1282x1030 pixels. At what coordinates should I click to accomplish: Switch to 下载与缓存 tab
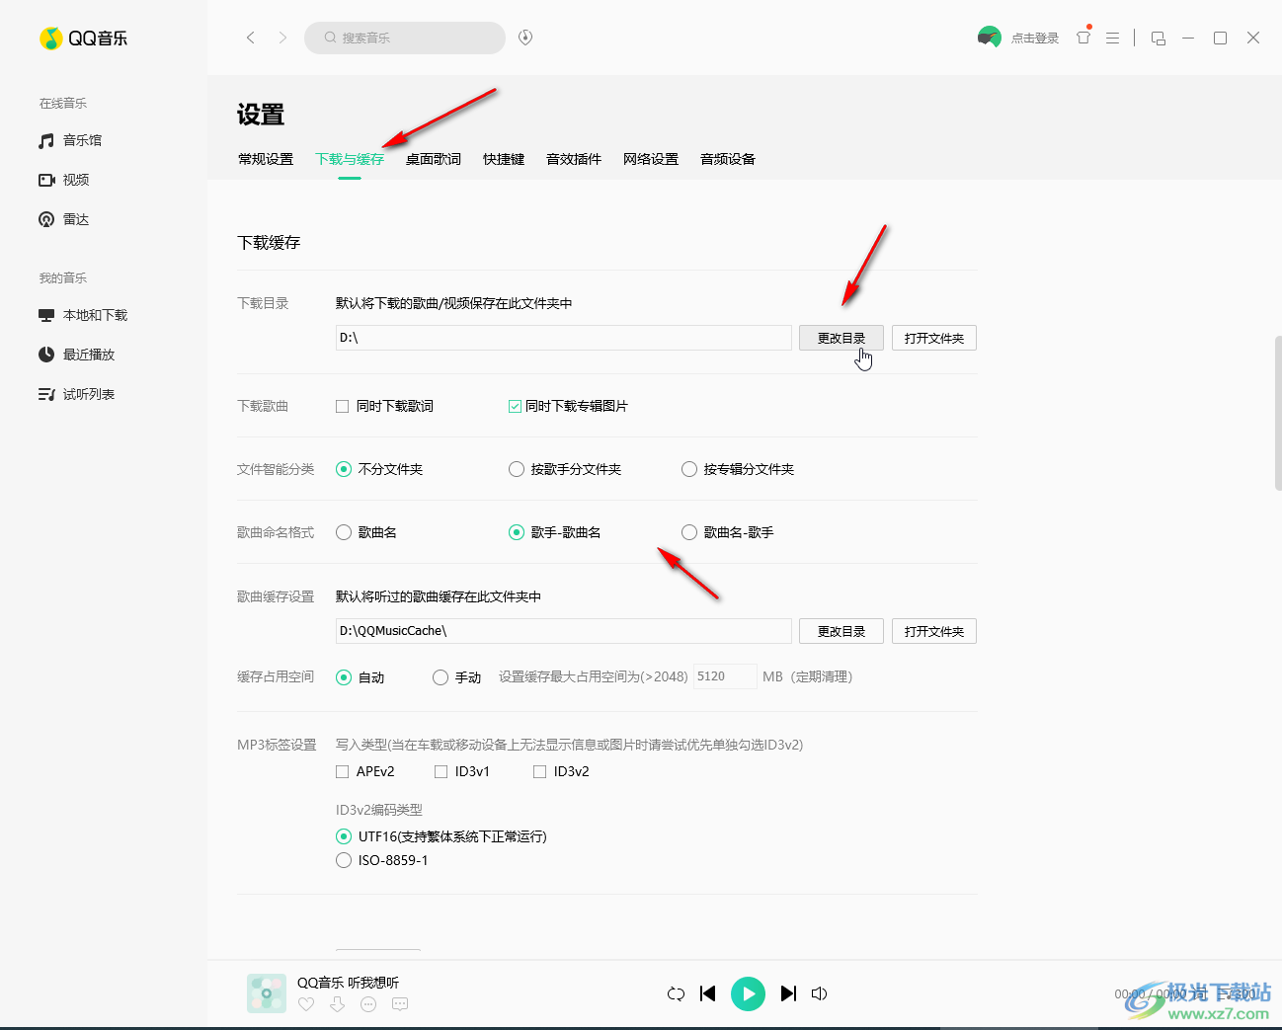pyautogui.click(x=350, y=159)
